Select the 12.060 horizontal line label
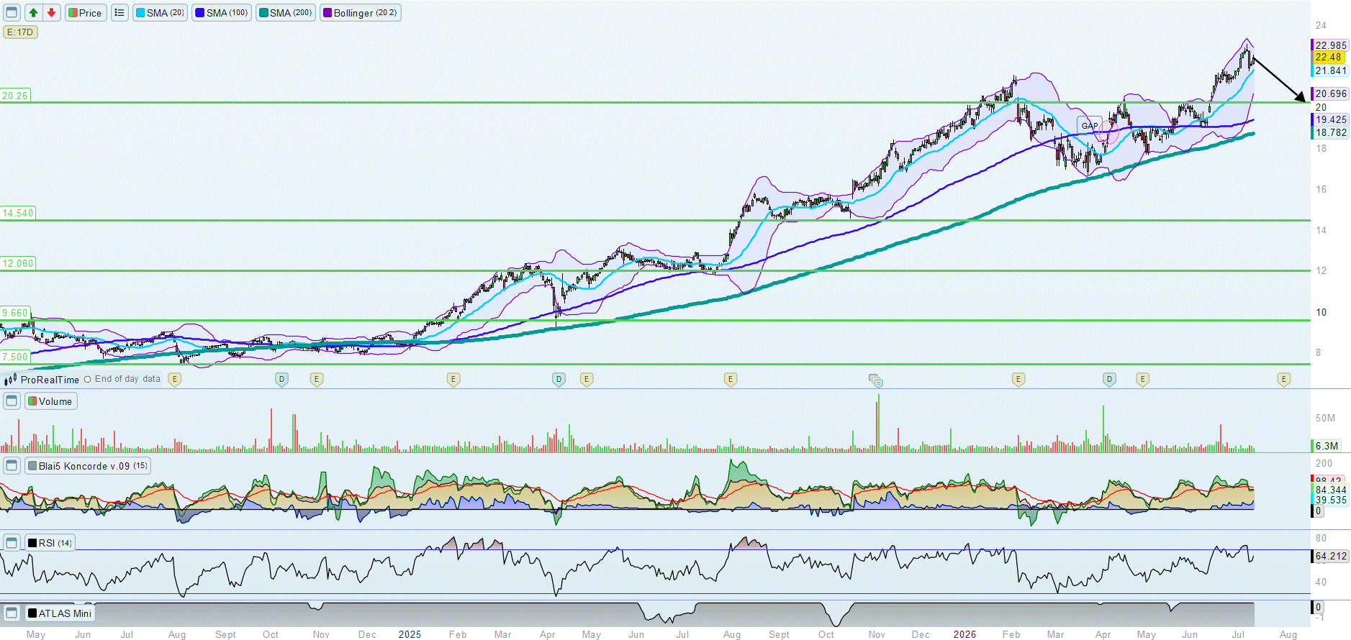Screen dimensions: 1351x640 point(17,263)
